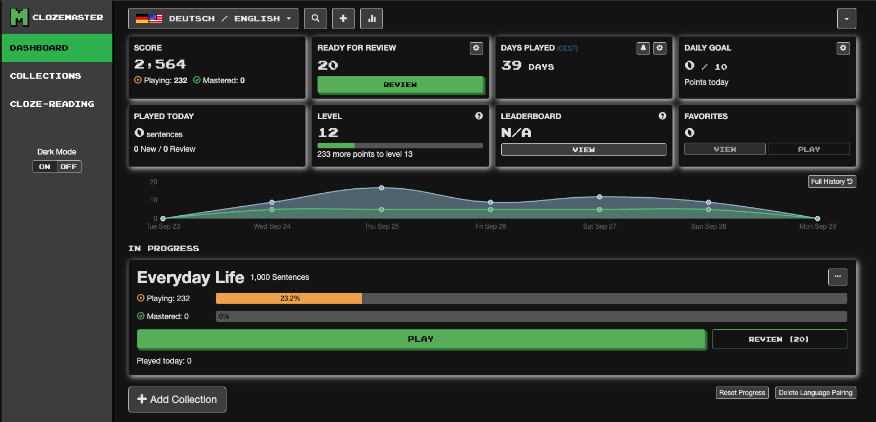Open Daily Goal settings gear
Viewport: 876px width, 422px height.
[843, 48]
